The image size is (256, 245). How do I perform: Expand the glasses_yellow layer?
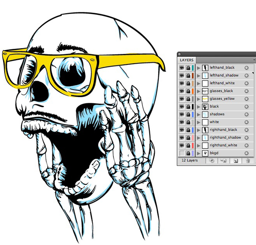pyautogui.click(x=198, y=99)
